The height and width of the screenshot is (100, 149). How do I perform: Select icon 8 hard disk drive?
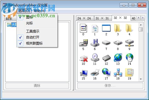coord(118,43)
